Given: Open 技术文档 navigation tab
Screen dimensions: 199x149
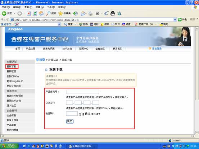Looking at the screenshot, I should click(67, 48).
